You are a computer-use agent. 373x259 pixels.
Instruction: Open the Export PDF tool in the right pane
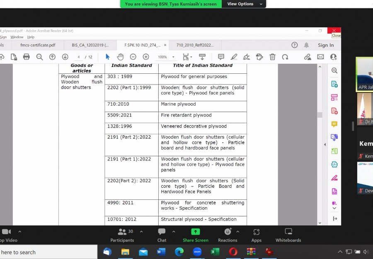tap(334, 84)
